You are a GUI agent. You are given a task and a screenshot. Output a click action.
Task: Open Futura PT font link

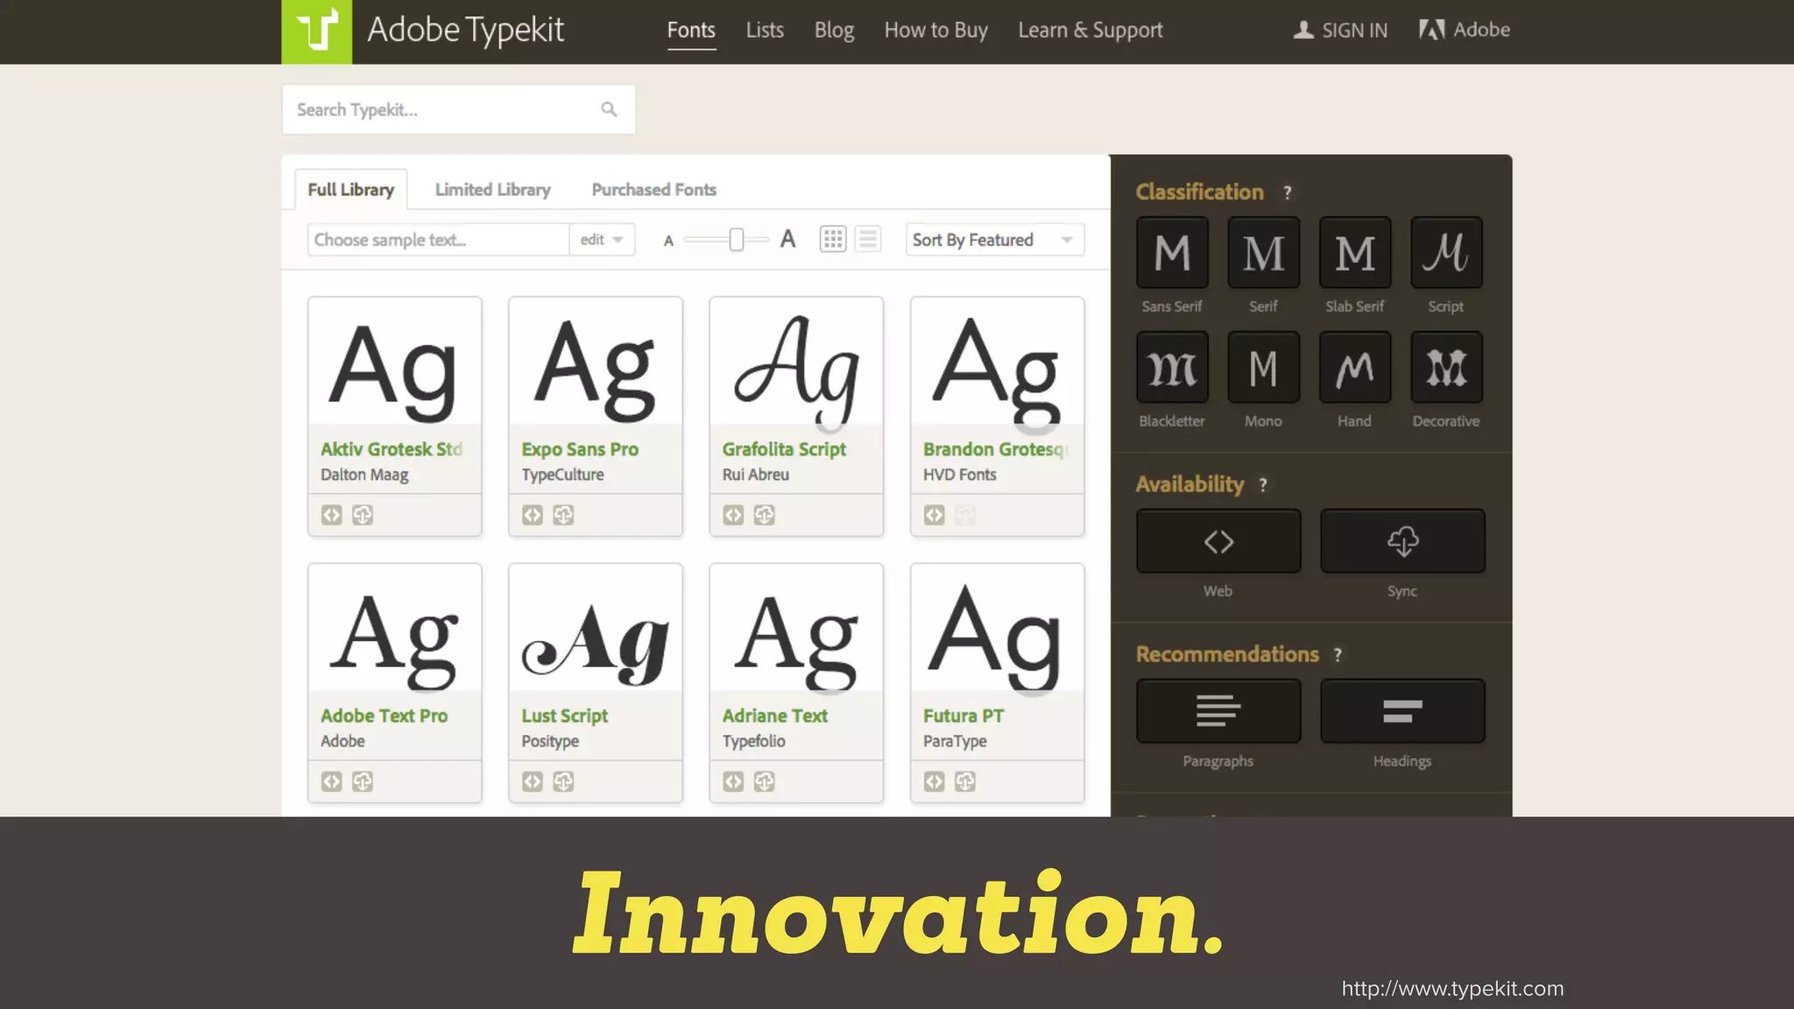964,716
